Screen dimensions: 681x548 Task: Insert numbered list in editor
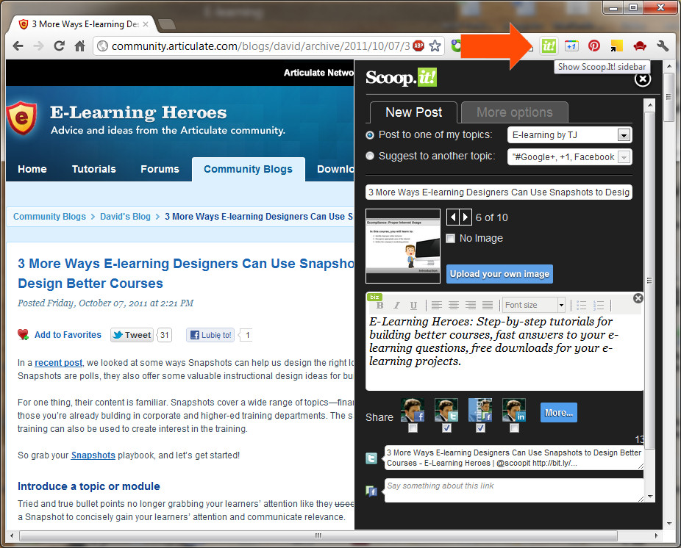[598, 305]
